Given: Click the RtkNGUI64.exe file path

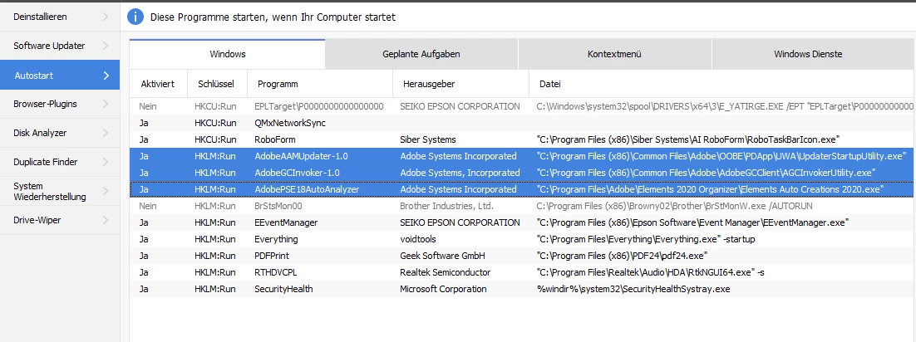Looking at the screenshot, I should (x=650, y=272).
